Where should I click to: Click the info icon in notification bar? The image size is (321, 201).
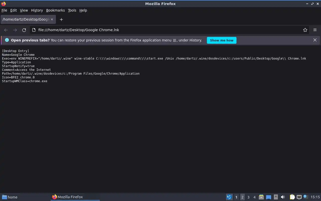click(7, 40)
